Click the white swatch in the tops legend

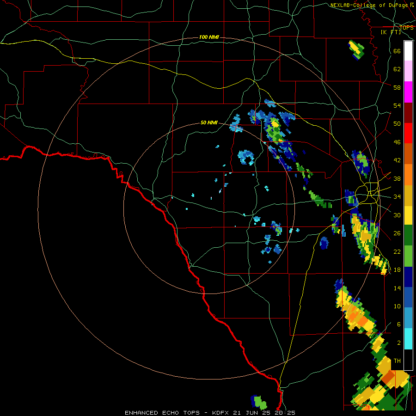(x=408, y=51)
